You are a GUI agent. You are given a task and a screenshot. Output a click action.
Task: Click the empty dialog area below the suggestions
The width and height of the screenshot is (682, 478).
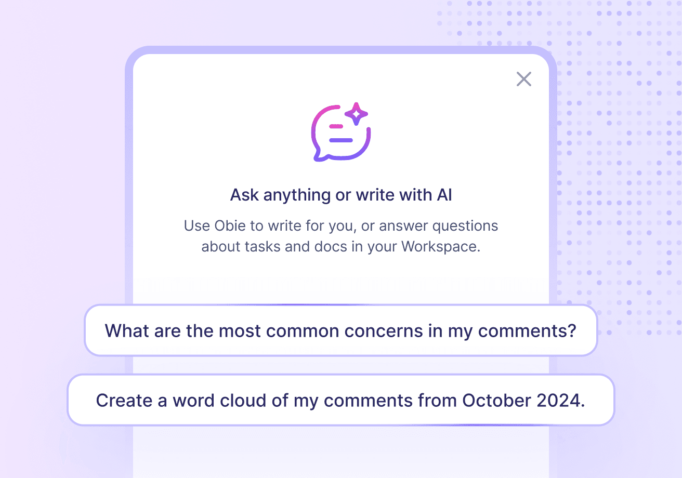(340, 452)
